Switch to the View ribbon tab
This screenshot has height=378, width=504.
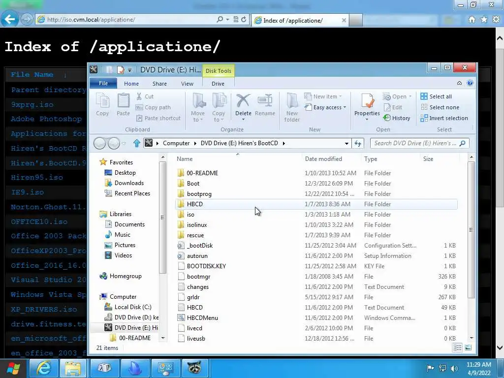(187, 84)
